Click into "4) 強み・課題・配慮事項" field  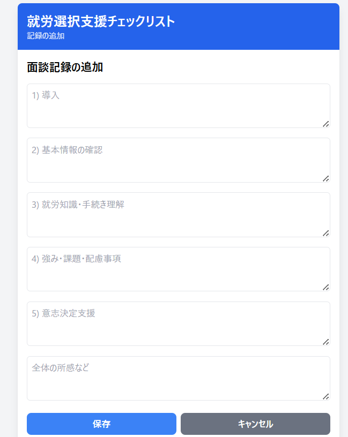(178, 269)
